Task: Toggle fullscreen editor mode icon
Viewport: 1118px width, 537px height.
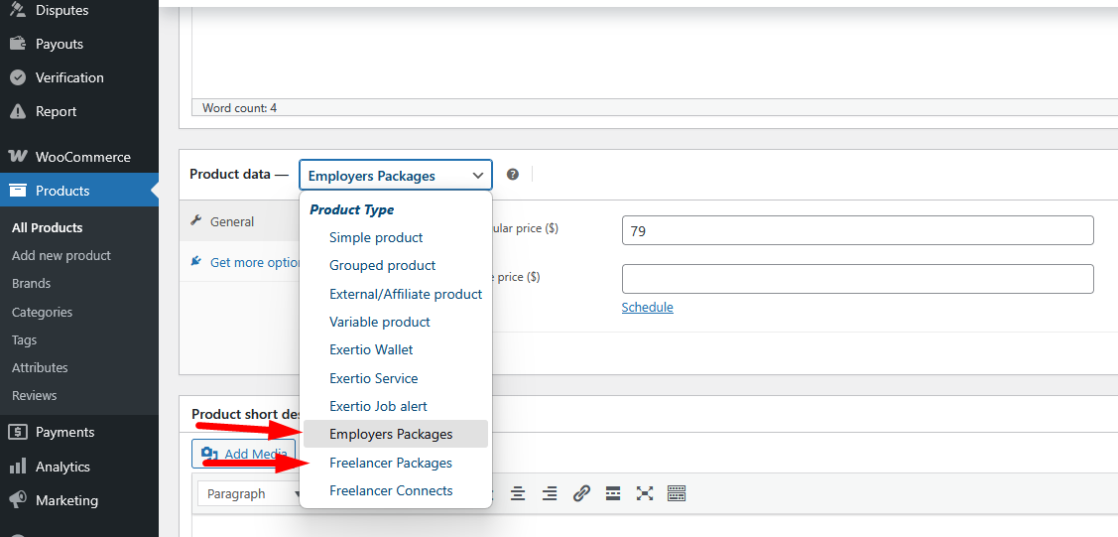Action: (x=645, y=493)
